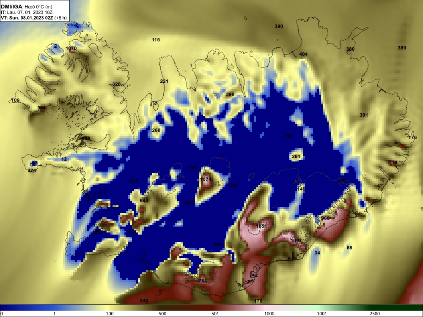Image resolution: width=423 pixels, height=317 pixels.
Task: Select the 'IT: Lau. 07. 01. 2023 18Z' line
Action: tap(26, 12)
